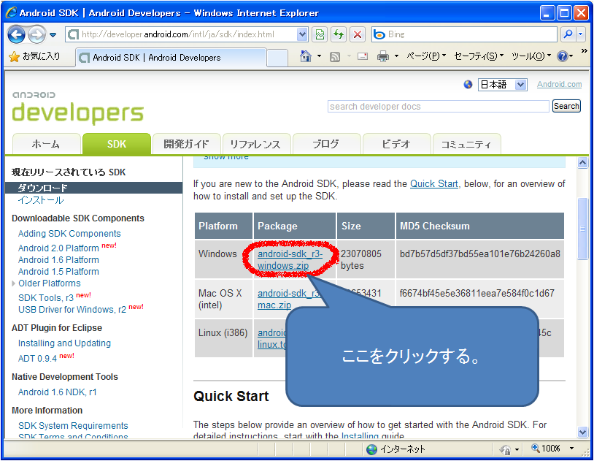The image size is (594, 461).
Task: Click the Help question mark icon
Action: pos(563,56)
